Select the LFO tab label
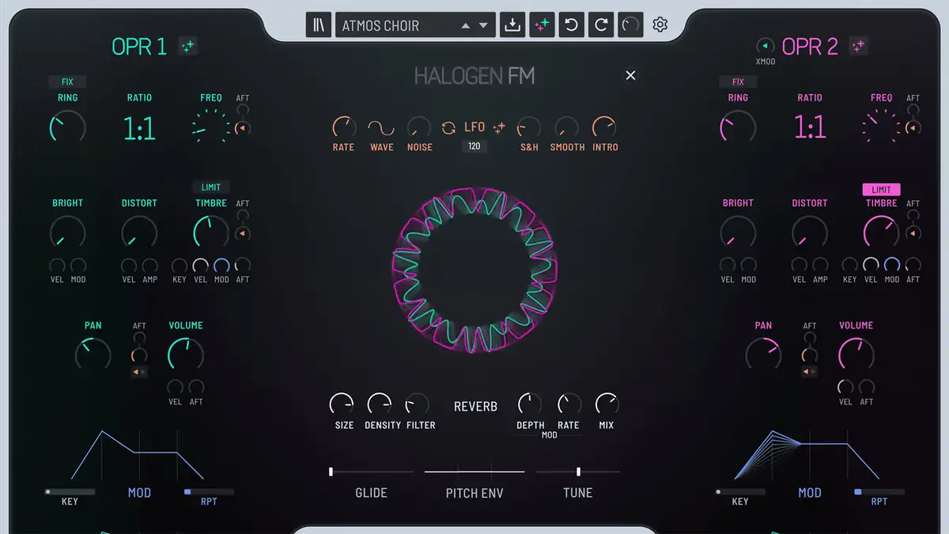Image resolution: width=949 pixels, height=534 pixels. pos(475,126)
